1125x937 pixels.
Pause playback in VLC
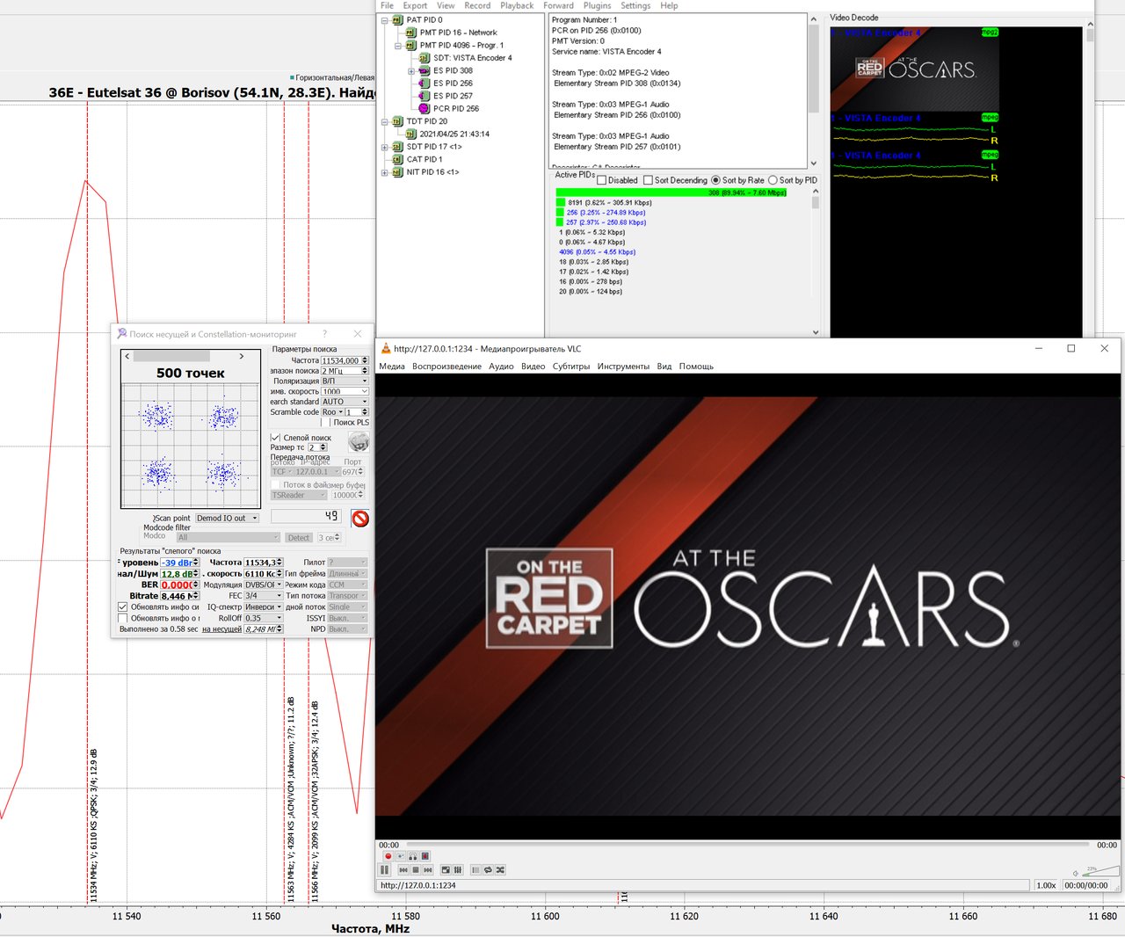pos(384,870)
